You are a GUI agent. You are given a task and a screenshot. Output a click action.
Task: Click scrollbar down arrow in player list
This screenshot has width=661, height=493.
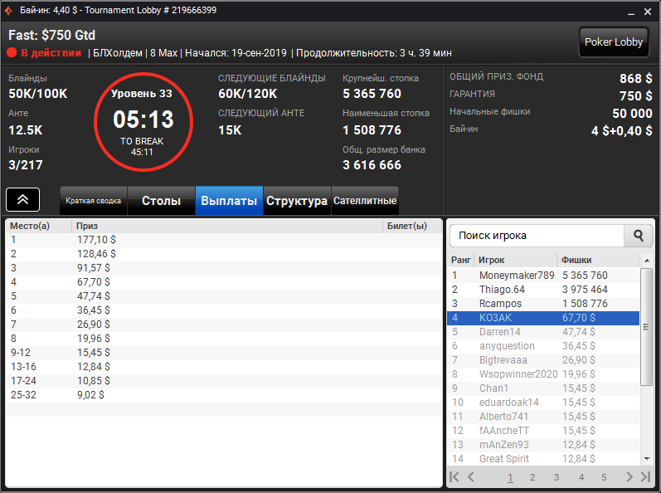pos(647,459)
